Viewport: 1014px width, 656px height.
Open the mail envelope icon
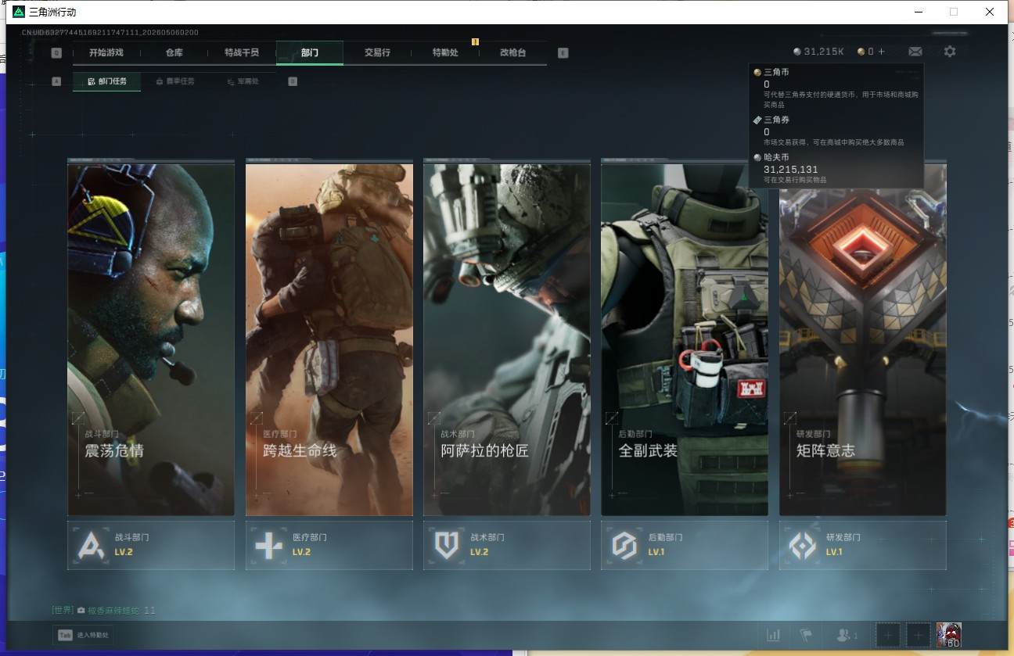[x=915, y=52]
